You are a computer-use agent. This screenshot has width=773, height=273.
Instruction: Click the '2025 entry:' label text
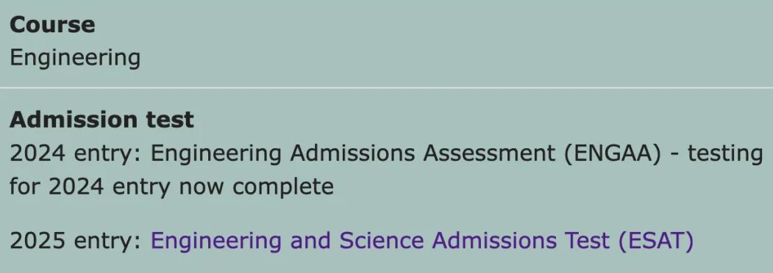coord(76,241)
